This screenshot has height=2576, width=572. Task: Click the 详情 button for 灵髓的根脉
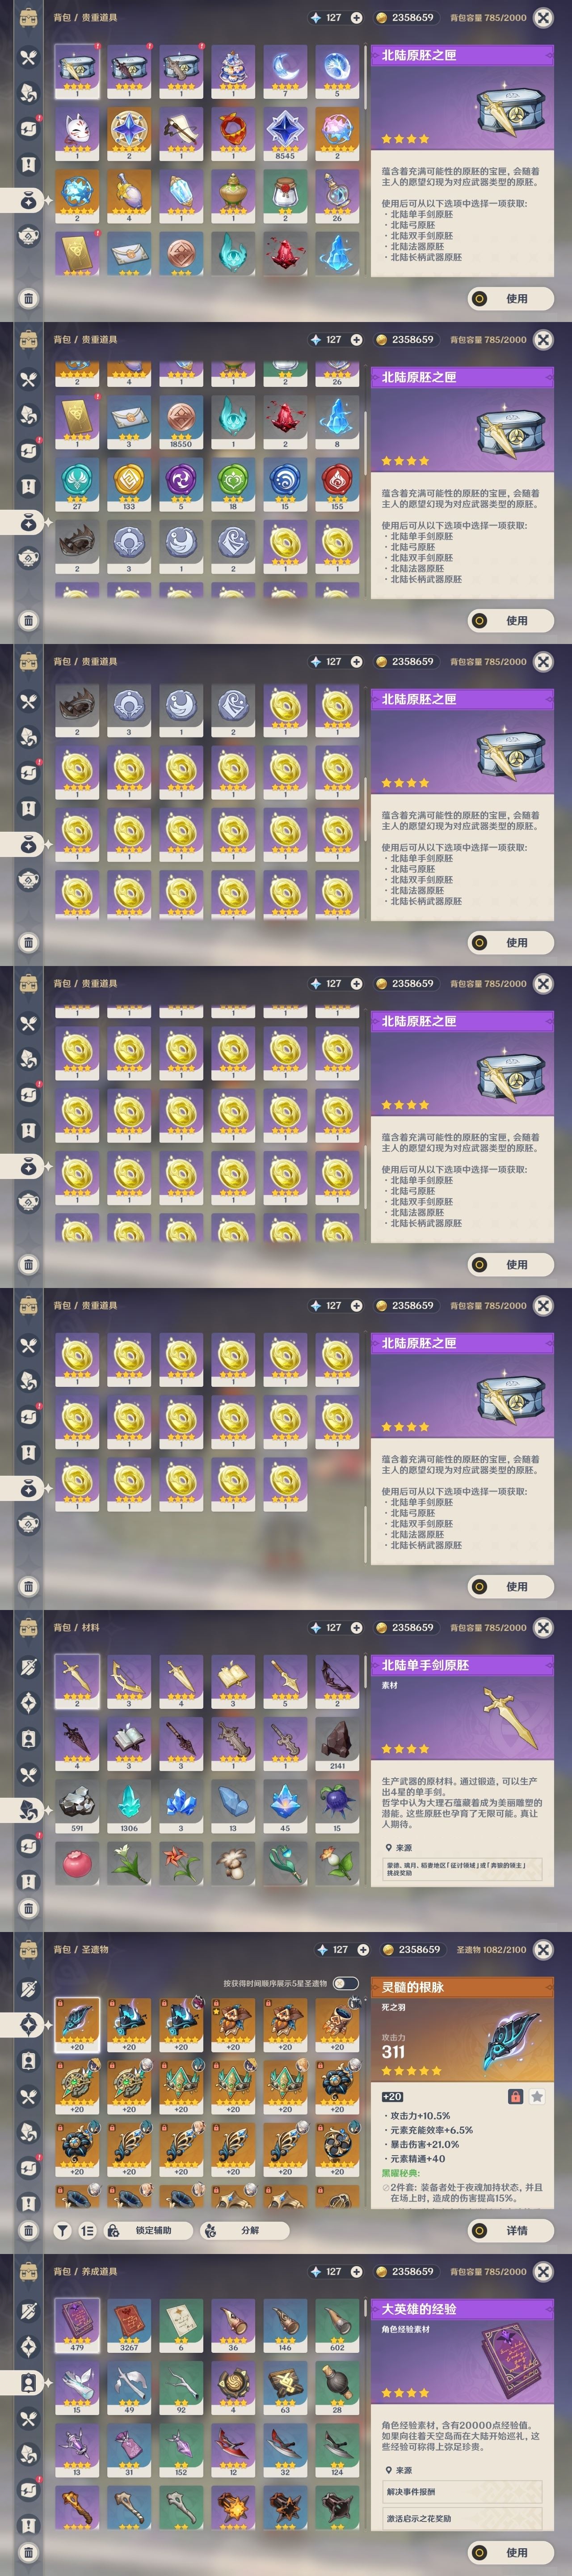[x=511, y=2230]
